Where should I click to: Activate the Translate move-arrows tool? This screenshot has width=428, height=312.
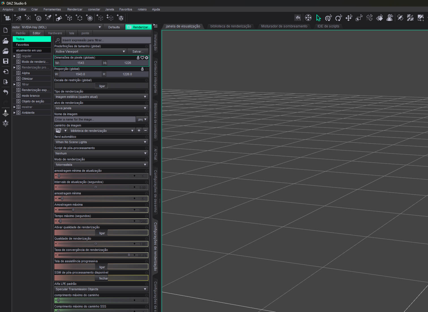(349, 18)
